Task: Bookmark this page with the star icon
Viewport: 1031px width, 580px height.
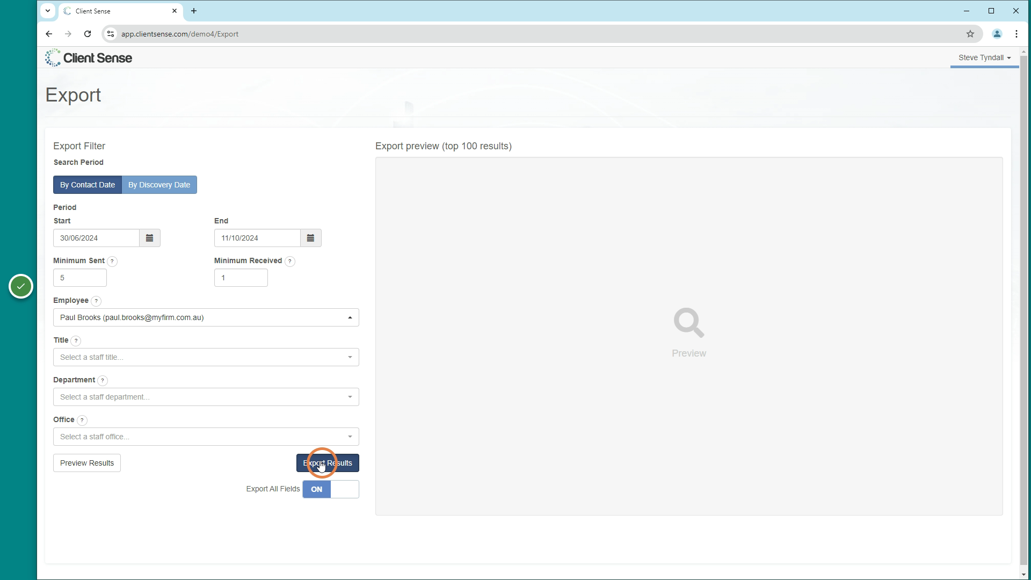Action: pyautogui.click(x=970, y=34)
